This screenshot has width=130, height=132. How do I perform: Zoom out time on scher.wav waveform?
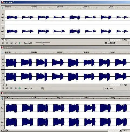point(5,40)
